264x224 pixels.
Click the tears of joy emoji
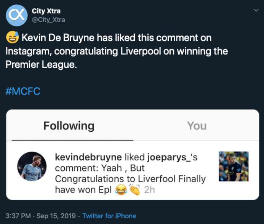click(121, 189)
